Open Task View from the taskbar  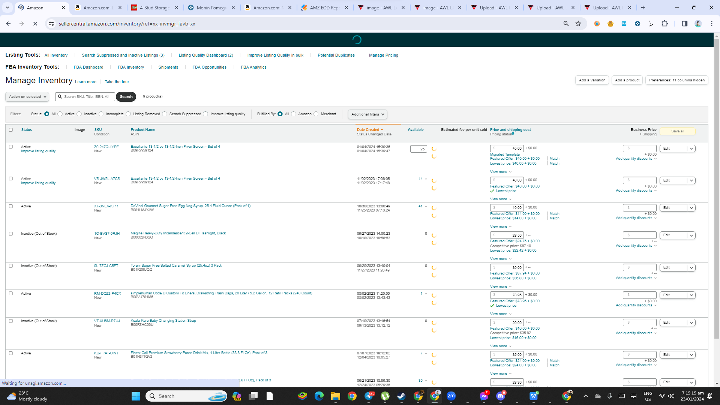253,396
